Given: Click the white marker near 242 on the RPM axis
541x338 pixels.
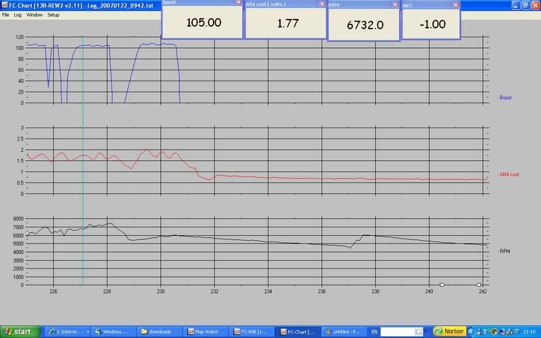Looking at the screenshot, I should 478,285.
